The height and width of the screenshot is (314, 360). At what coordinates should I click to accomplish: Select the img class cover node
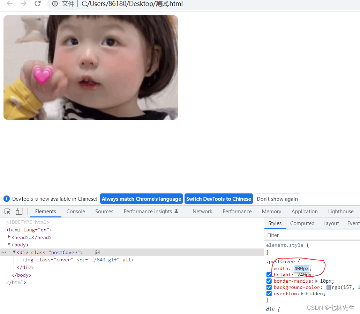[78, 260]
